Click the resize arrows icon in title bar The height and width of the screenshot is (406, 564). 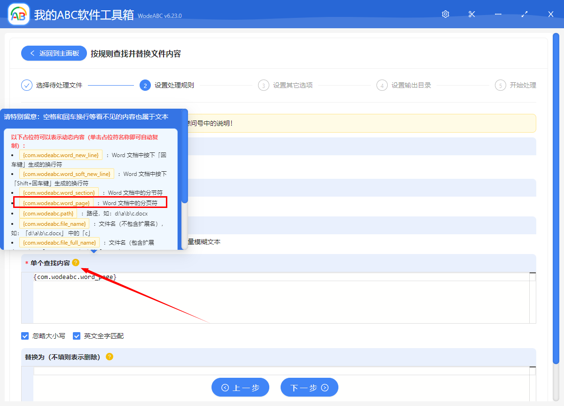click(x=524, y=14)
